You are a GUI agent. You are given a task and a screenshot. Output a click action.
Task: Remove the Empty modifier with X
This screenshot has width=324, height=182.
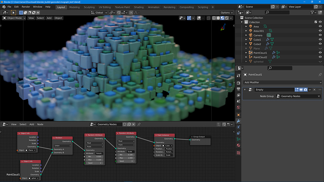tap(315, 90)
